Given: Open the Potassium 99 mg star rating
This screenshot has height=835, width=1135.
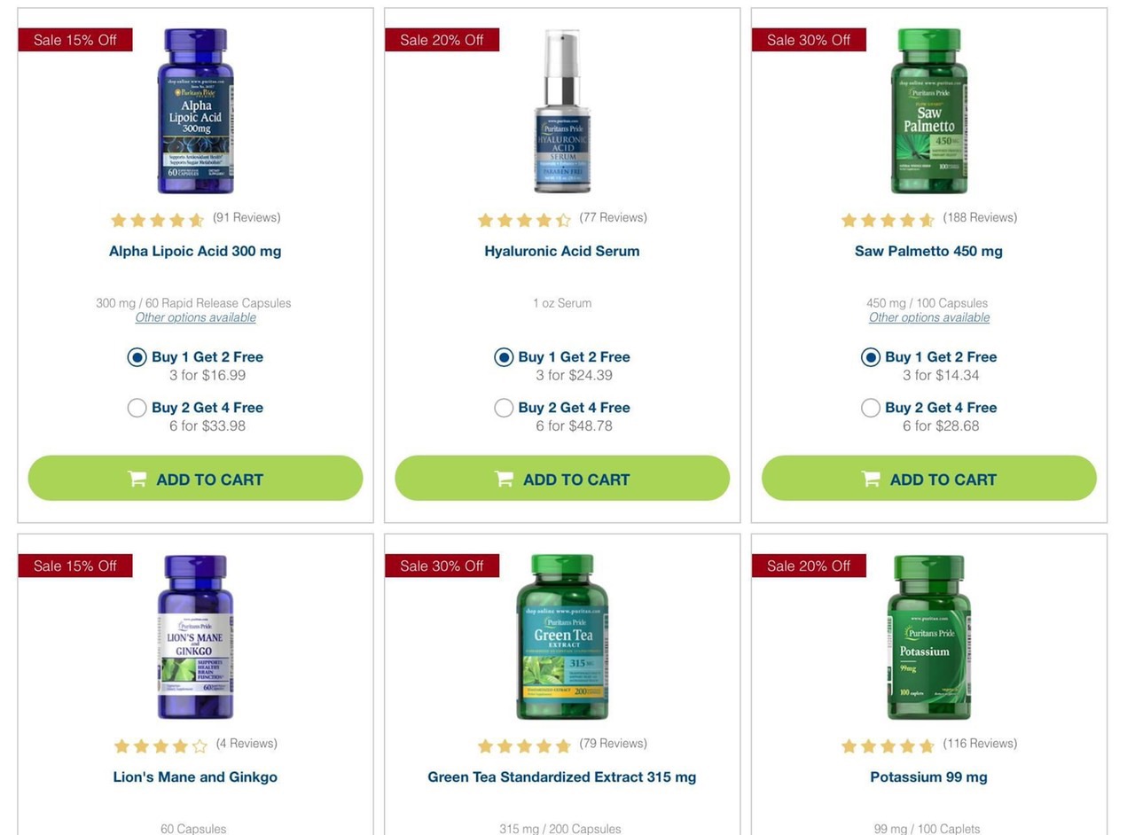Looking at the screenshot, I should (888, 745).
